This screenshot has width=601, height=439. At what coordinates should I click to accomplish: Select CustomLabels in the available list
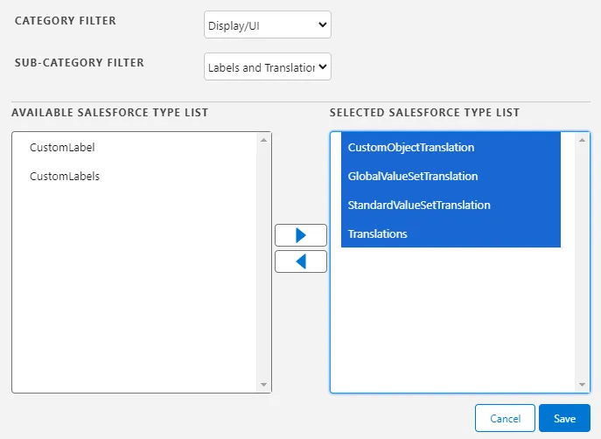(x=135, y=177)
